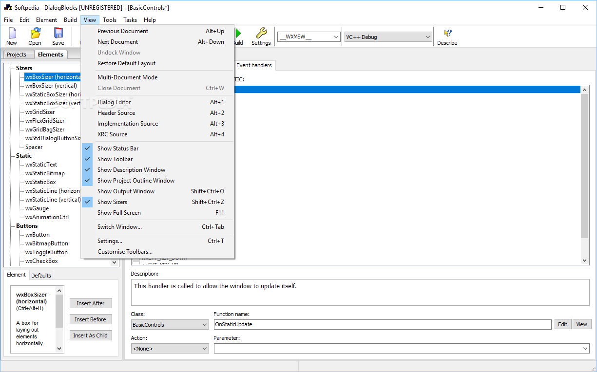Screen dimensions: 597x372
Task: Click the Insert After button
Action: pyautogui.click(x=91, y=303)
